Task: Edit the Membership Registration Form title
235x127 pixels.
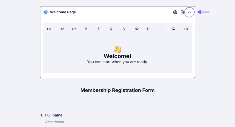Action: point(117,90)
